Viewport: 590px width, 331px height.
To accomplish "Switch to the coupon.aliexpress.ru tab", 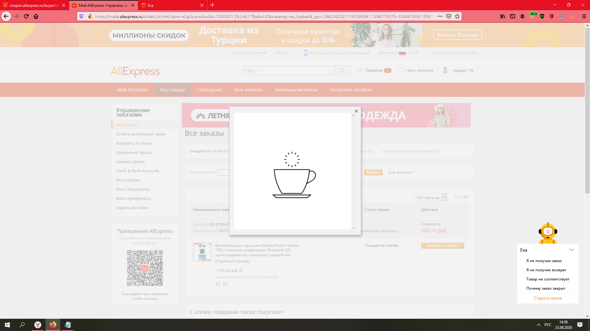I will coord(34,5).
